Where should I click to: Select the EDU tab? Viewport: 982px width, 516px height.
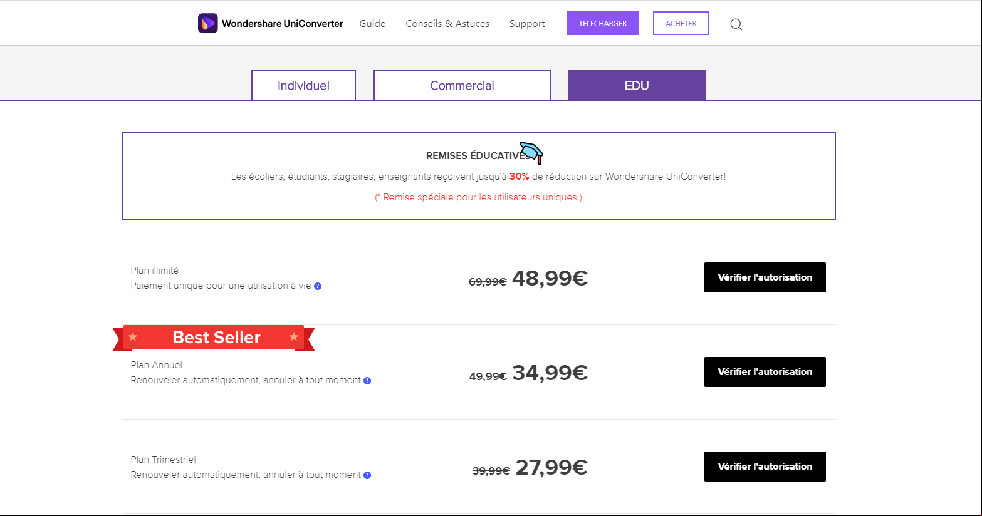[637, 85]
